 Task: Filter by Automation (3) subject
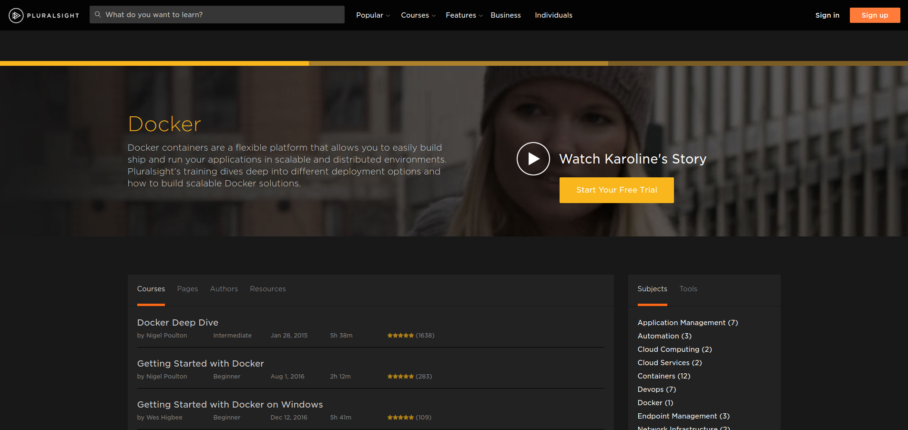pyautogui.click(x=664, y=336)
